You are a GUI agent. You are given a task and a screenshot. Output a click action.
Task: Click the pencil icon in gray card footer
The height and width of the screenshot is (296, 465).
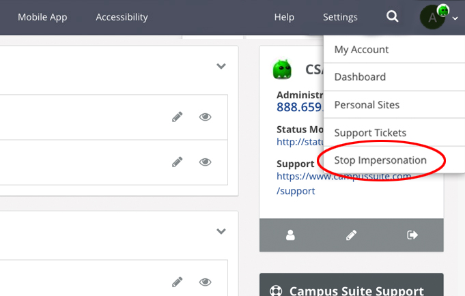point(352,235)
